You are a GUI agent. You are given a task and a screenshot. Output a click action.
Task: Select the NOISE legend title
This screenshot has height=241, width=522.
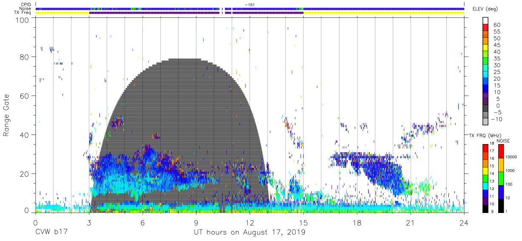point(502,140)
